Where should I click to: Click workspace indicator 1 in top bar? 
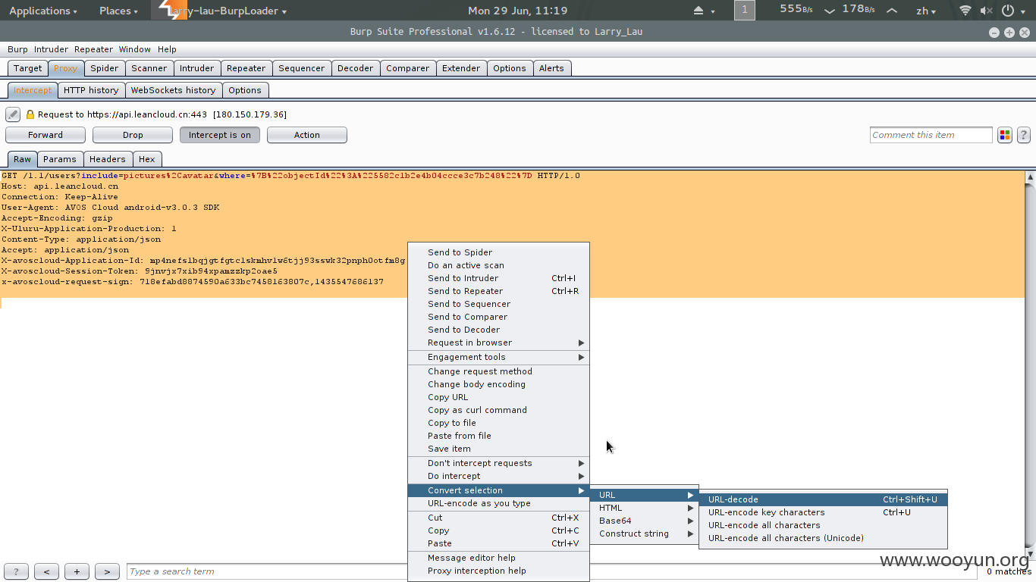pos(745,10)
